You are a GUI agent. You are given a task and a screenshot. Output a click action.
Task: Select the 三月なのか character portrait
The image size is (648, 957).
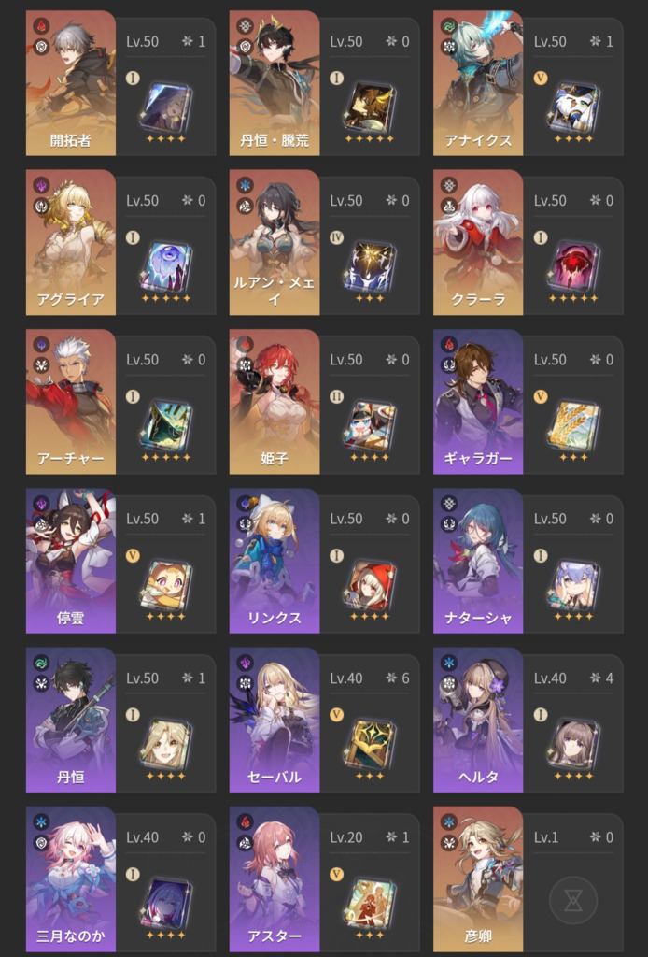71,879
